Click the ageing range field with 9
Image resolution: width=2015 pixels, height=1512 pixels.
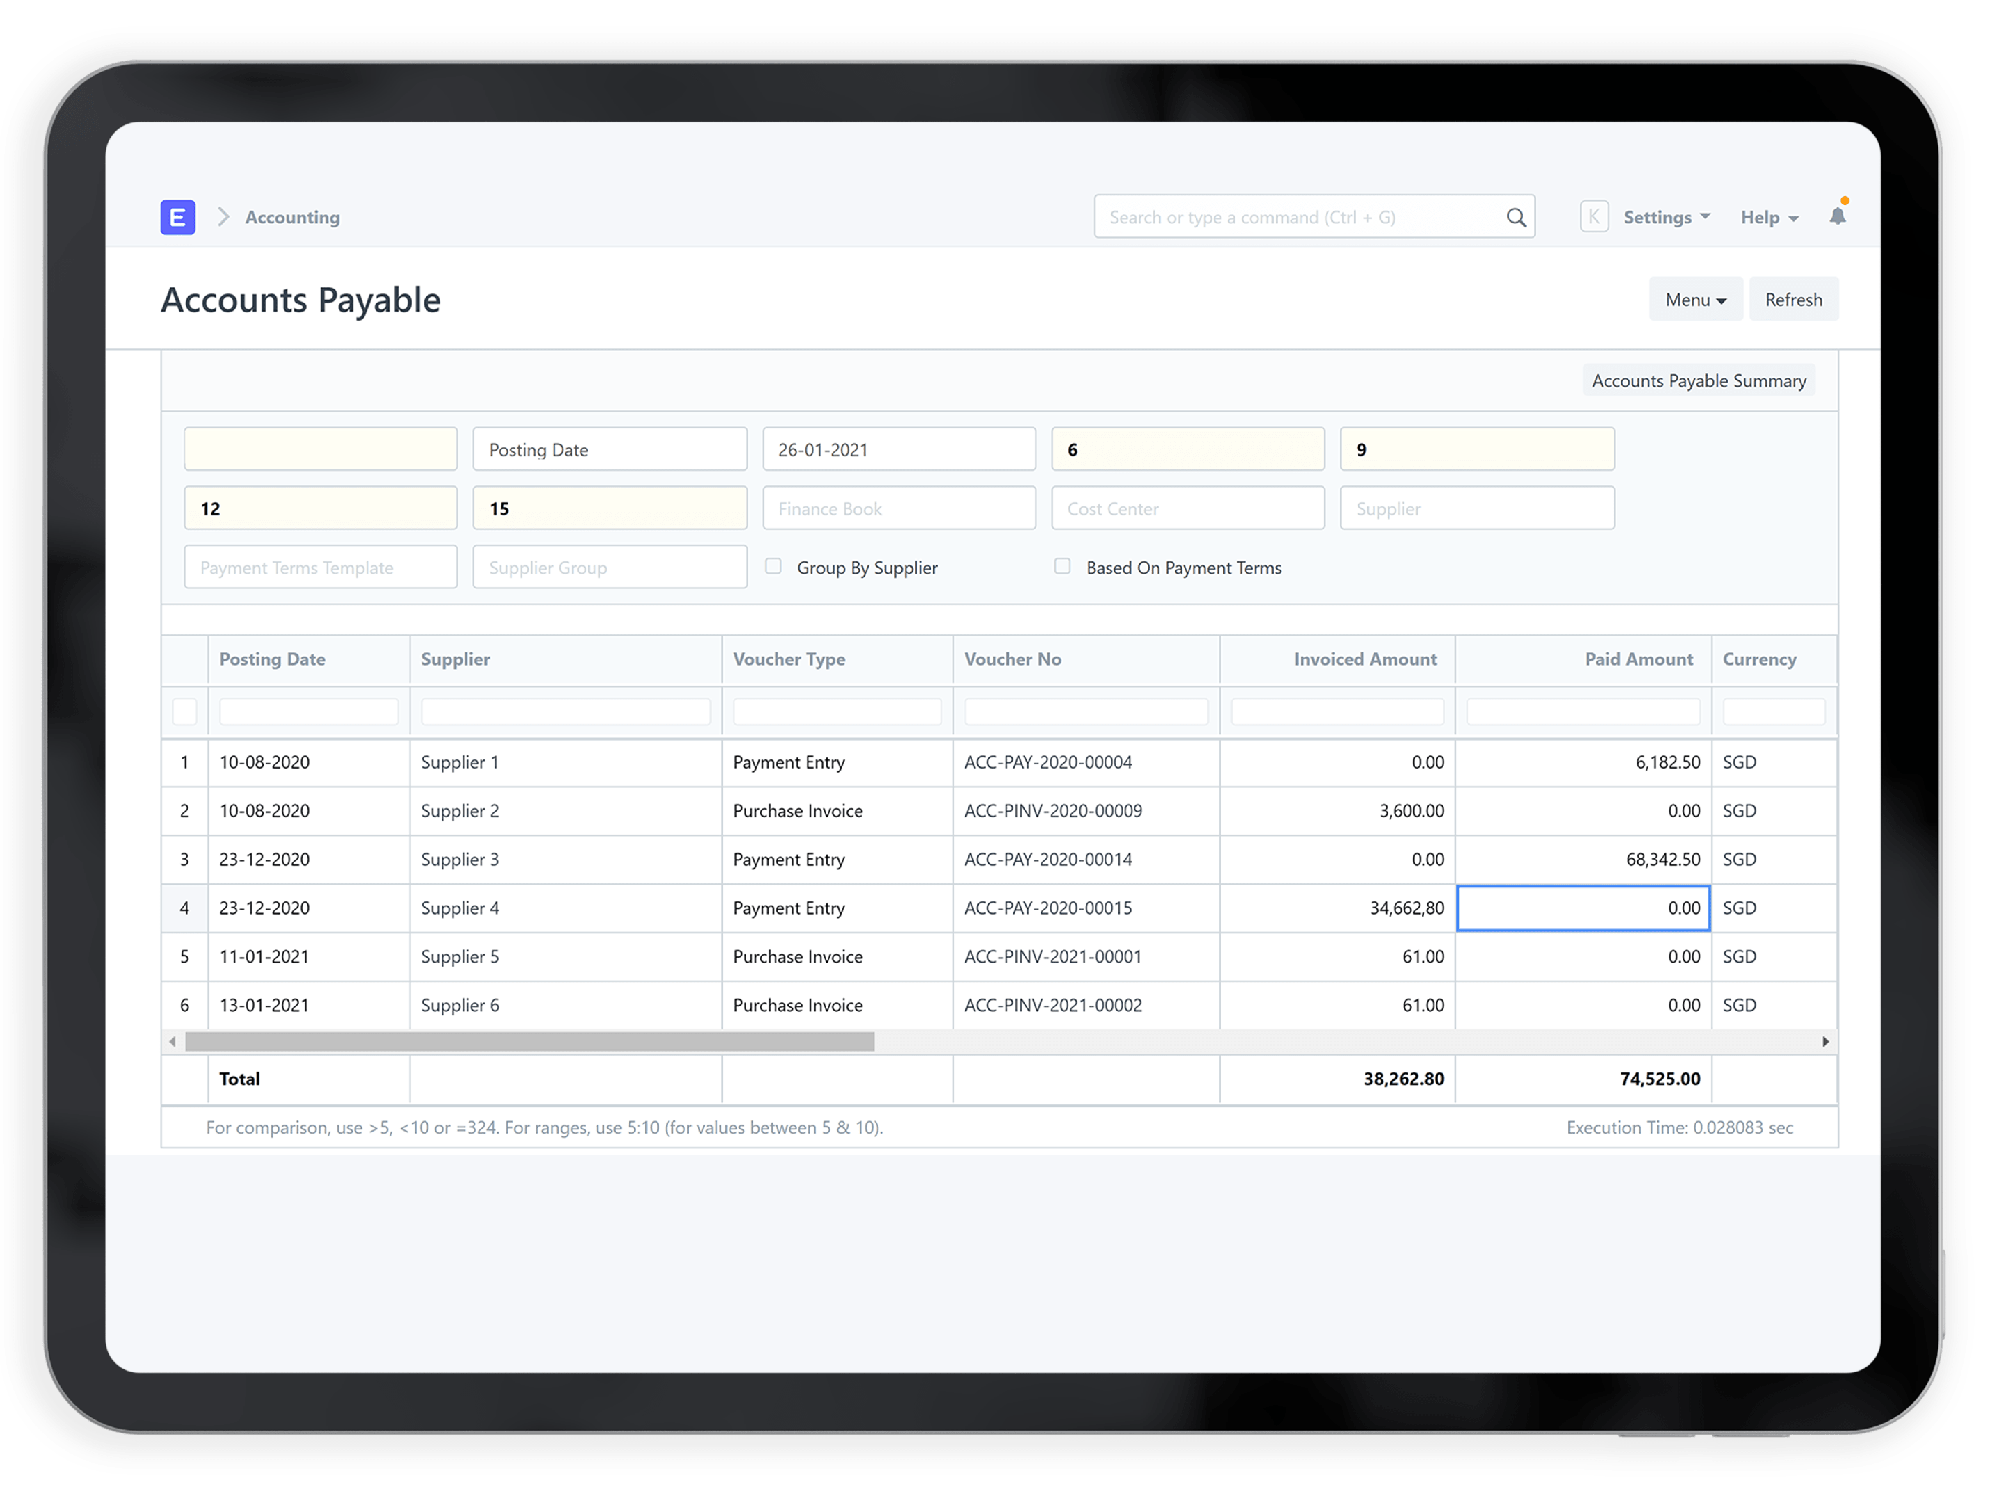click(x=1477, y=449)
